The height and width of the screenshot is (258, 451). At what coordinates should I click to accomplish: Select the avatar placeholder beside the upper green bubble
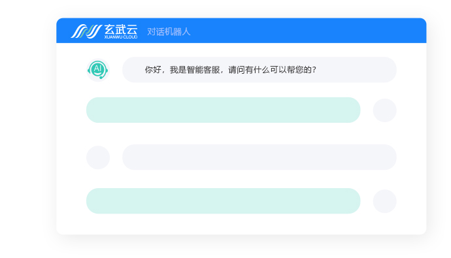384,110
